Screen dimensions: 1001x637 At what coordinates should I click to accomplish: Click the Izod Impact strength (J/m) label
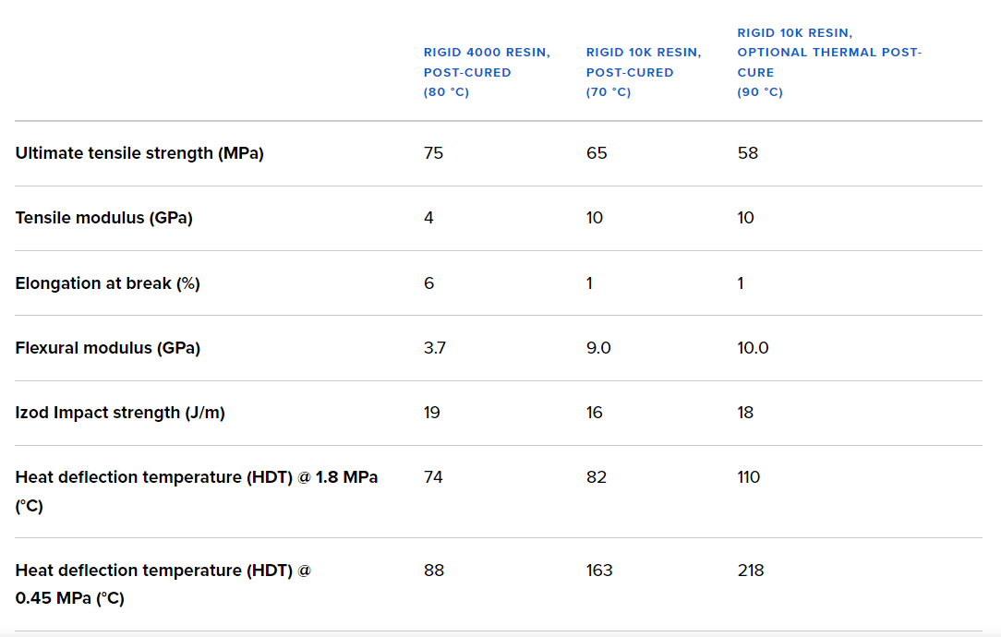click(x=120, y=413)
